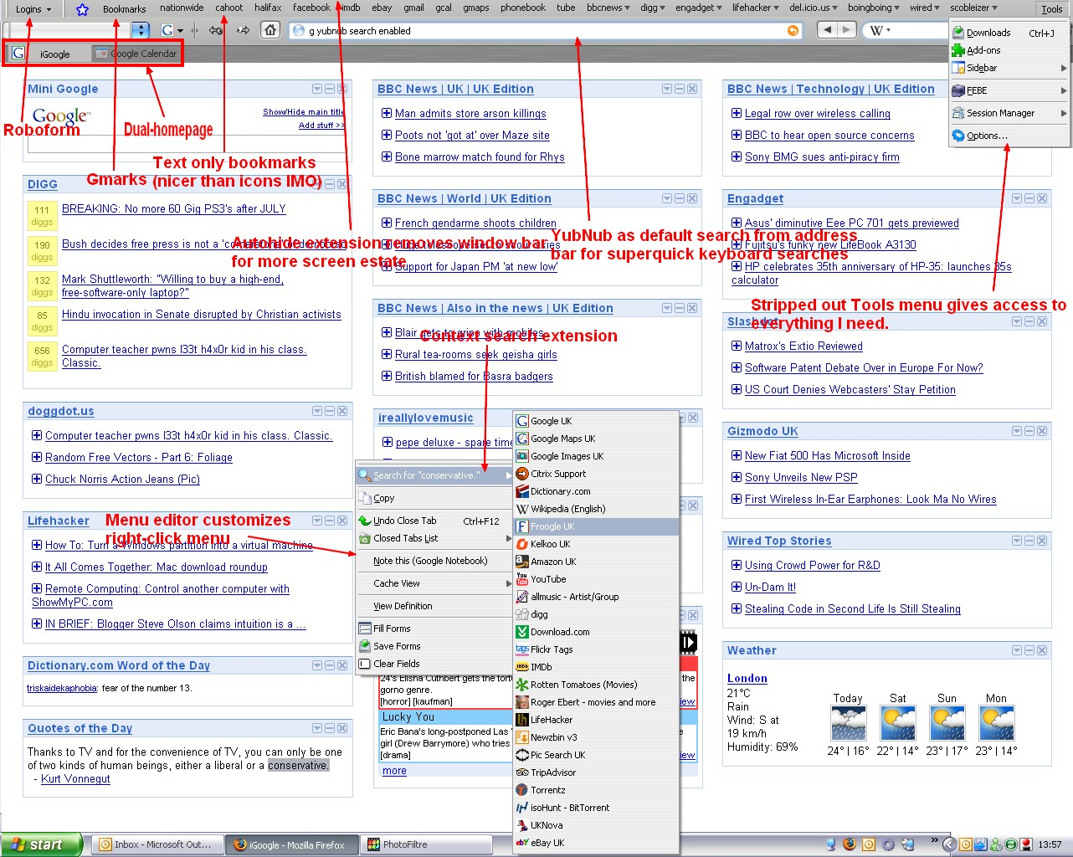Open the Wikipedia search engine dropdown
Screen dimensions: 1073x857
click(x=880, y=30)
